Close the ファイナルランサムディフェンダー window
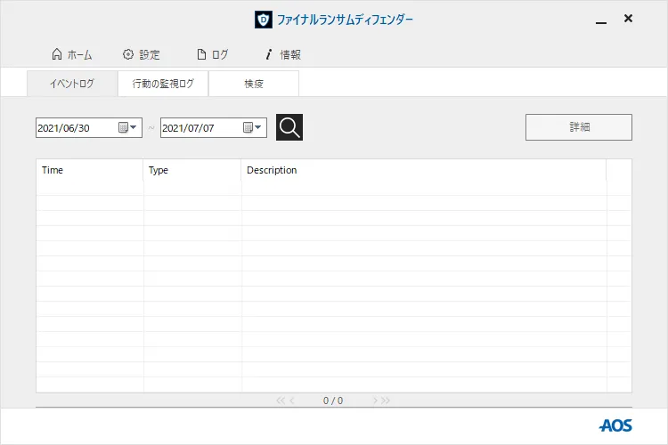The image size is (668, 445). click(x=628, y=19)
